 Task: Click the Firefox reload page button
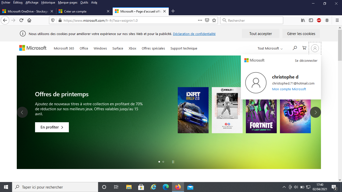coord(22,20)
